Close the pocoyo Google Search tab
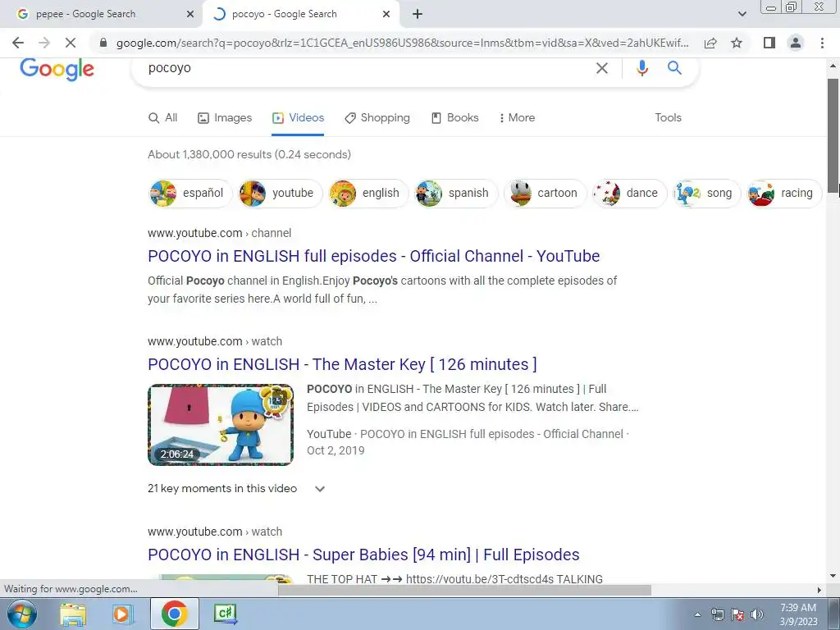Image resolution: width=840 pixels, height=630 pixels. pos(386,14)
